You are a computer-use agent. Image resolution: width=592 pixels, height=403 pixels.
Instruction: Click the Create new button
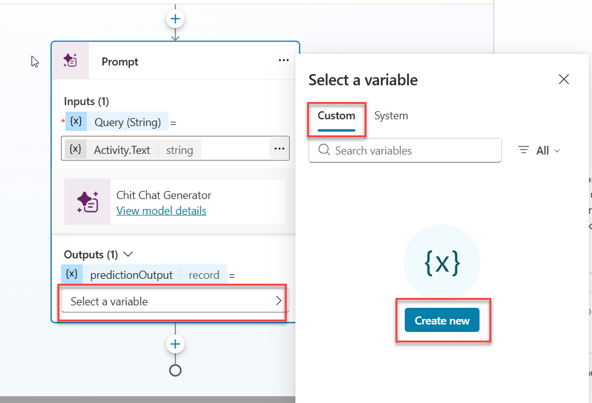[441, 320]
